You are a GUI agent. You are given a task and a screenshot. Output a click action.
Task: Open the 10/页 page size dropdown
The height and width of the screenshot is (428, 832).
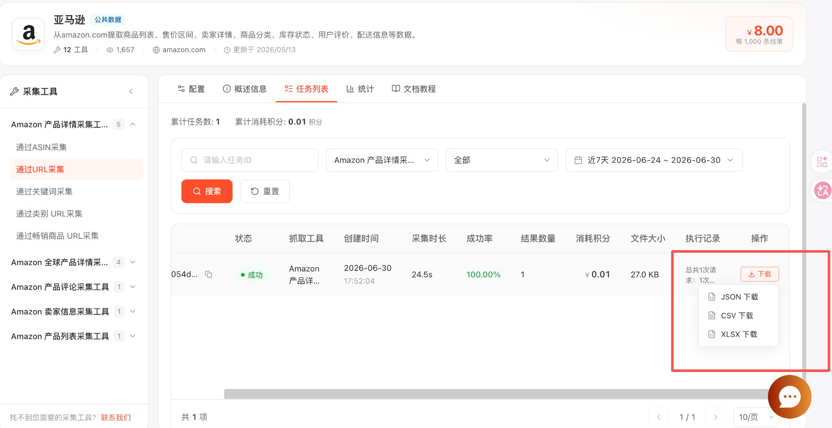pos(756,417)
